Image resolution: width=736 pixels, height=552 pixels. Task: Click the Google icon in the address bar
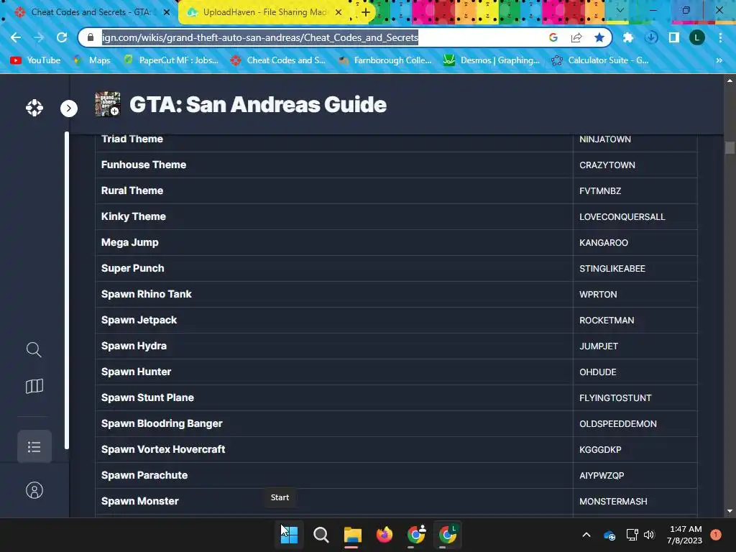point(553,37)
